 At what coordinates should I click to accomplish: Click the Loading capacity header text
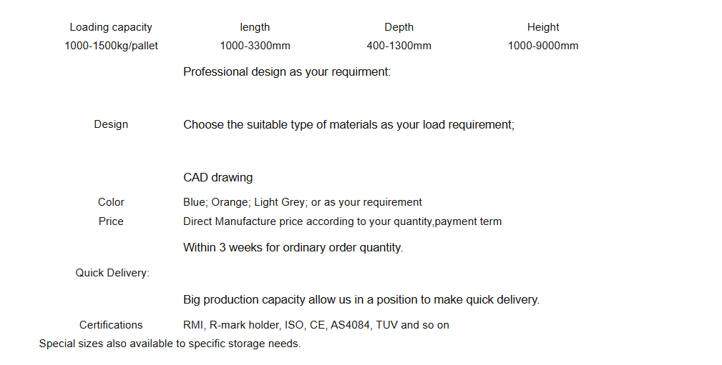pyautogui.click(x=111, y=27)
